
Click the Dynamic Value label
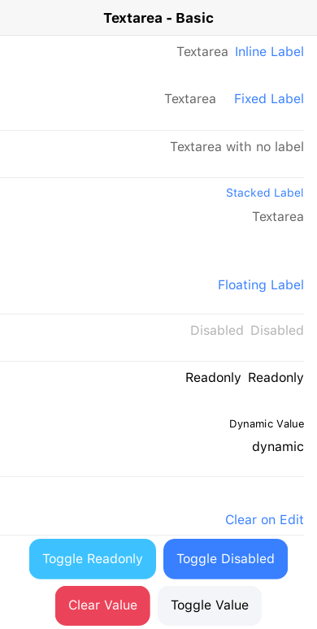[267, 424]
